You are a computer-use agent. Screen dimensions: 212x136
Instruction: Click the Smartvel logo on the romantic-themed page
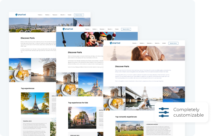115,43
